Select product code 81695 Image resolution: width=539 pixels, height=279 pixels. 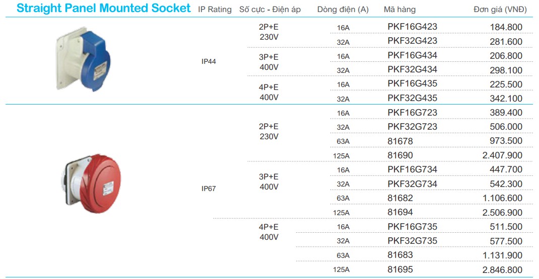[x=400, y=269]
